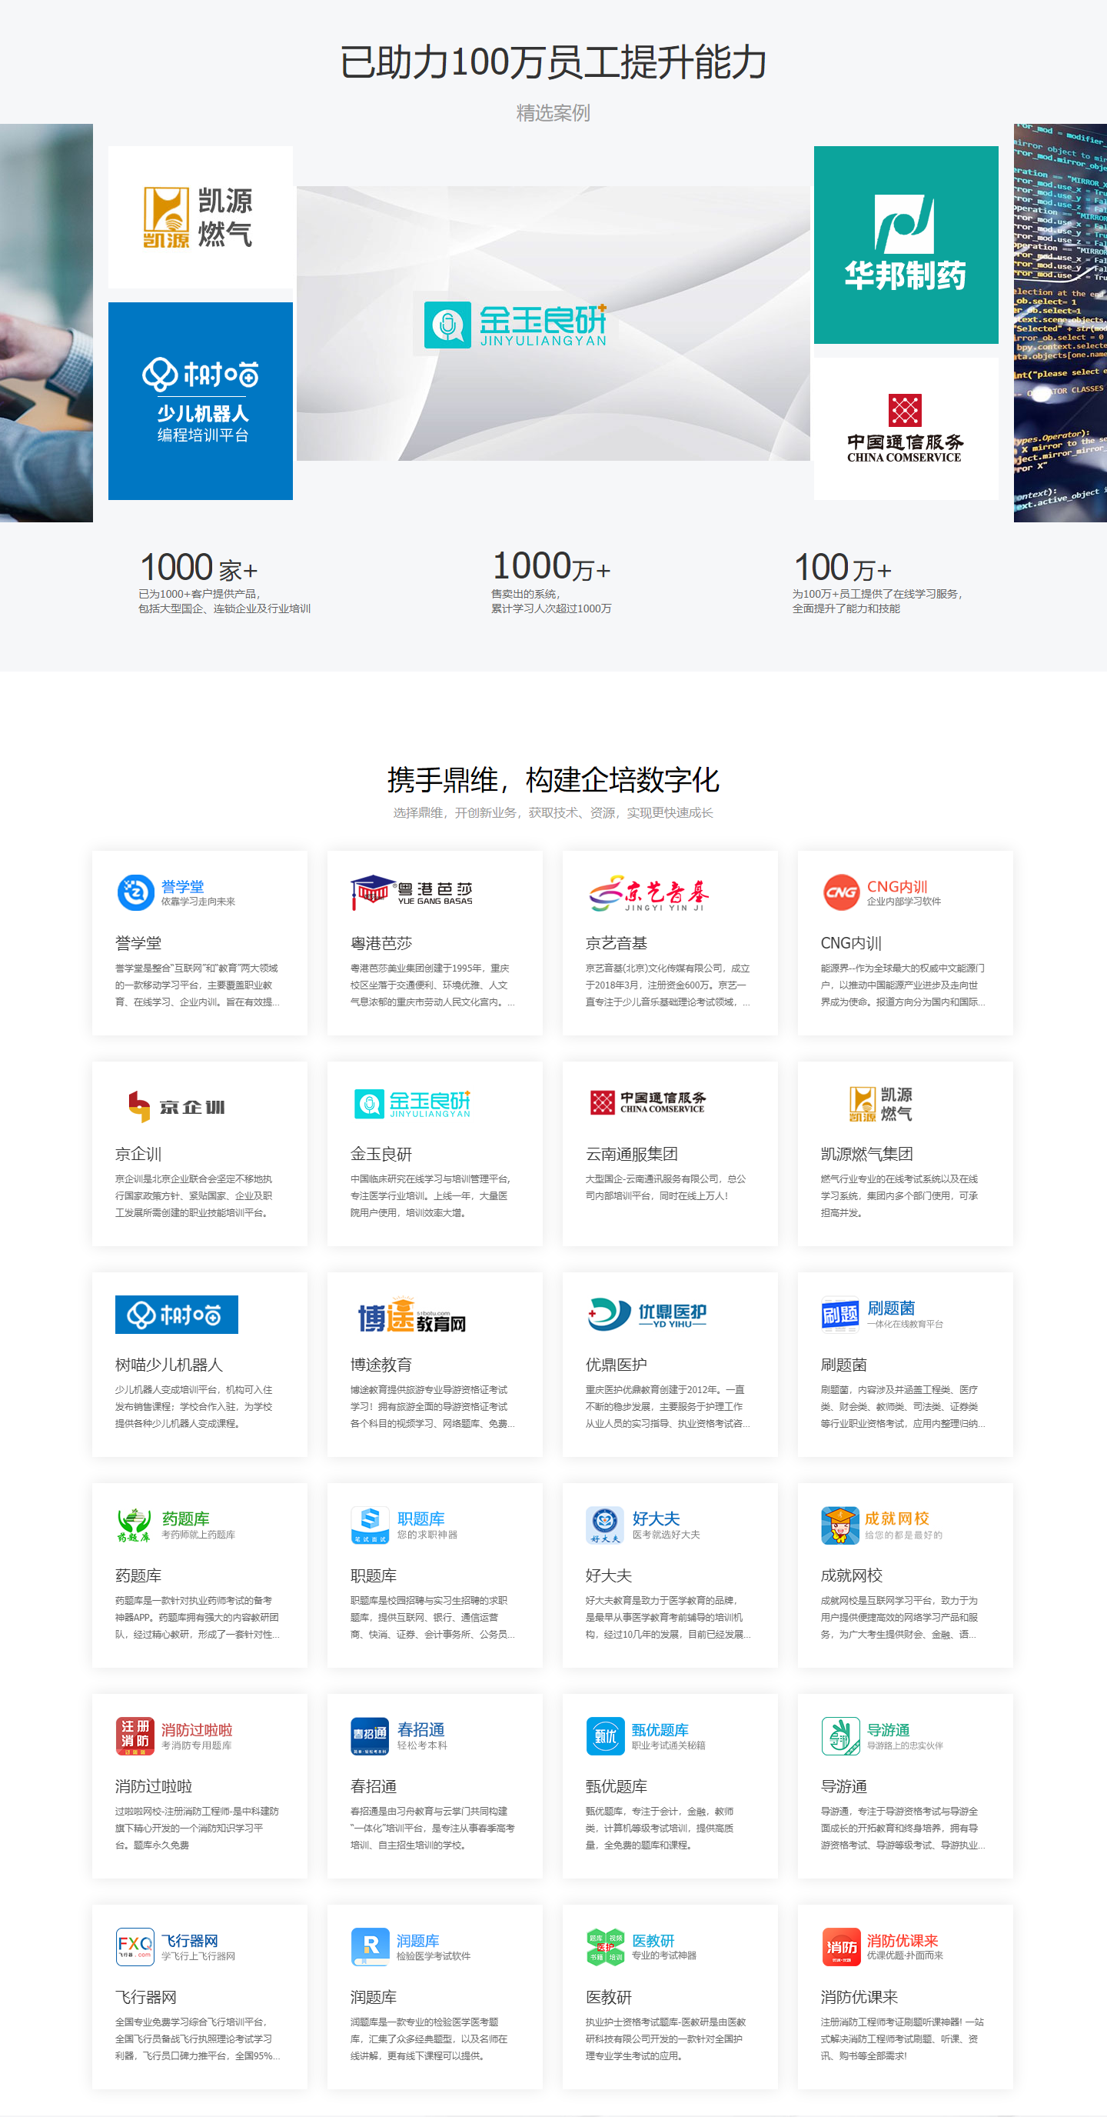The height and width of the screenshot is (2117, 1107).
Task: Select the 金玉良研 center banner logo
Action: tap(516, 325)
